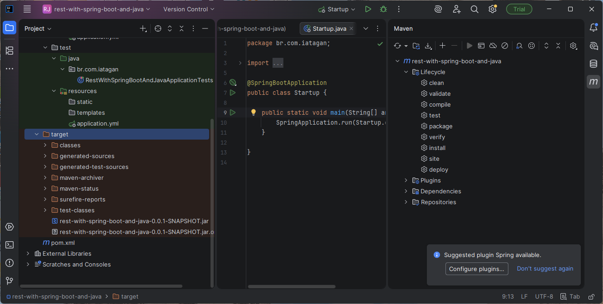Click the Notifications bell icon

pyautogui.click(x=593, y=28)
